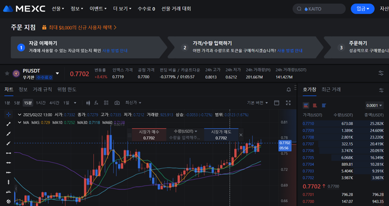Open chart layout grid icon
The height and width of the screenshot is (206, 389).
(x=106, y=103)
